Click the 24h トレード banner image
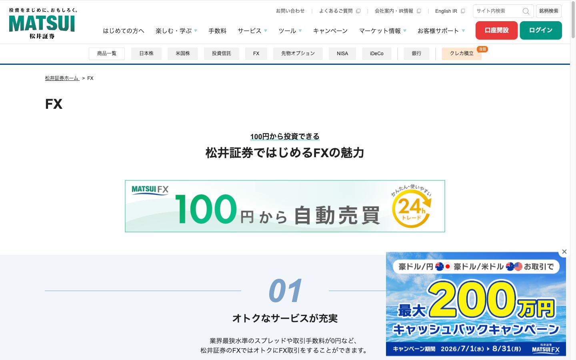This screenshot has width=576, height=360. 285,206
